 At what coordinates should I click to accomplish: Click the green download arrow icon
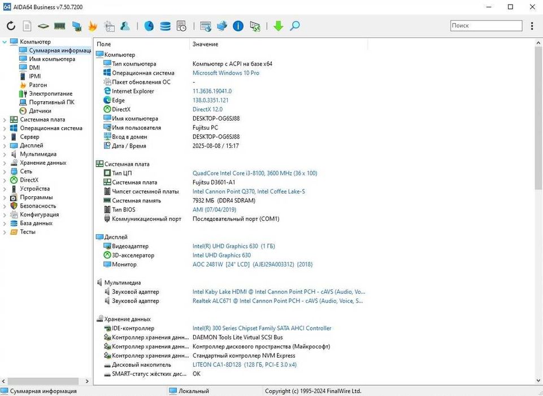[279, 25]
